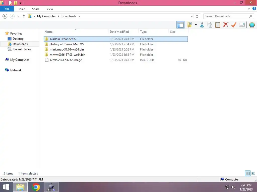Open Help with the blue question icon
This screenshot has height=192, width=257.
(x=254, y=9)
